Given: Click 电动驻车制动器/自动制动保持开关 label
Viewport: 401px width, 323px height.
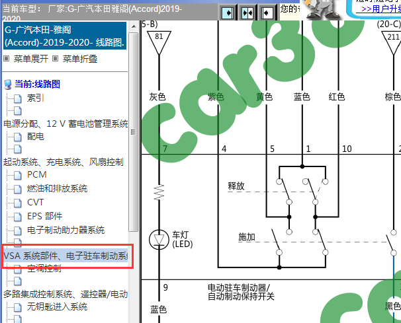Looking at the screenshot, I should 241,292.
